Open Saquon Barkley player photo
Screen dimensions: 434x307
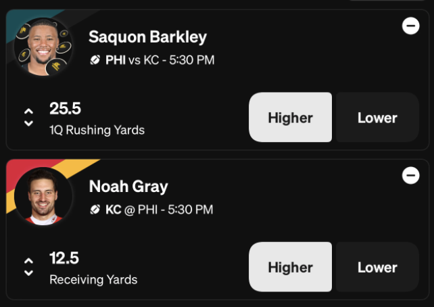(x=43, y=47)
